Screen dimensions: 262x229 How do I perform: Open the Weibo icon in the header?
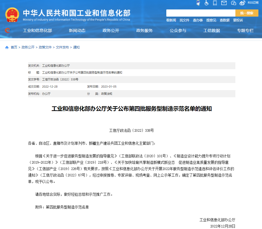[242, 3]
